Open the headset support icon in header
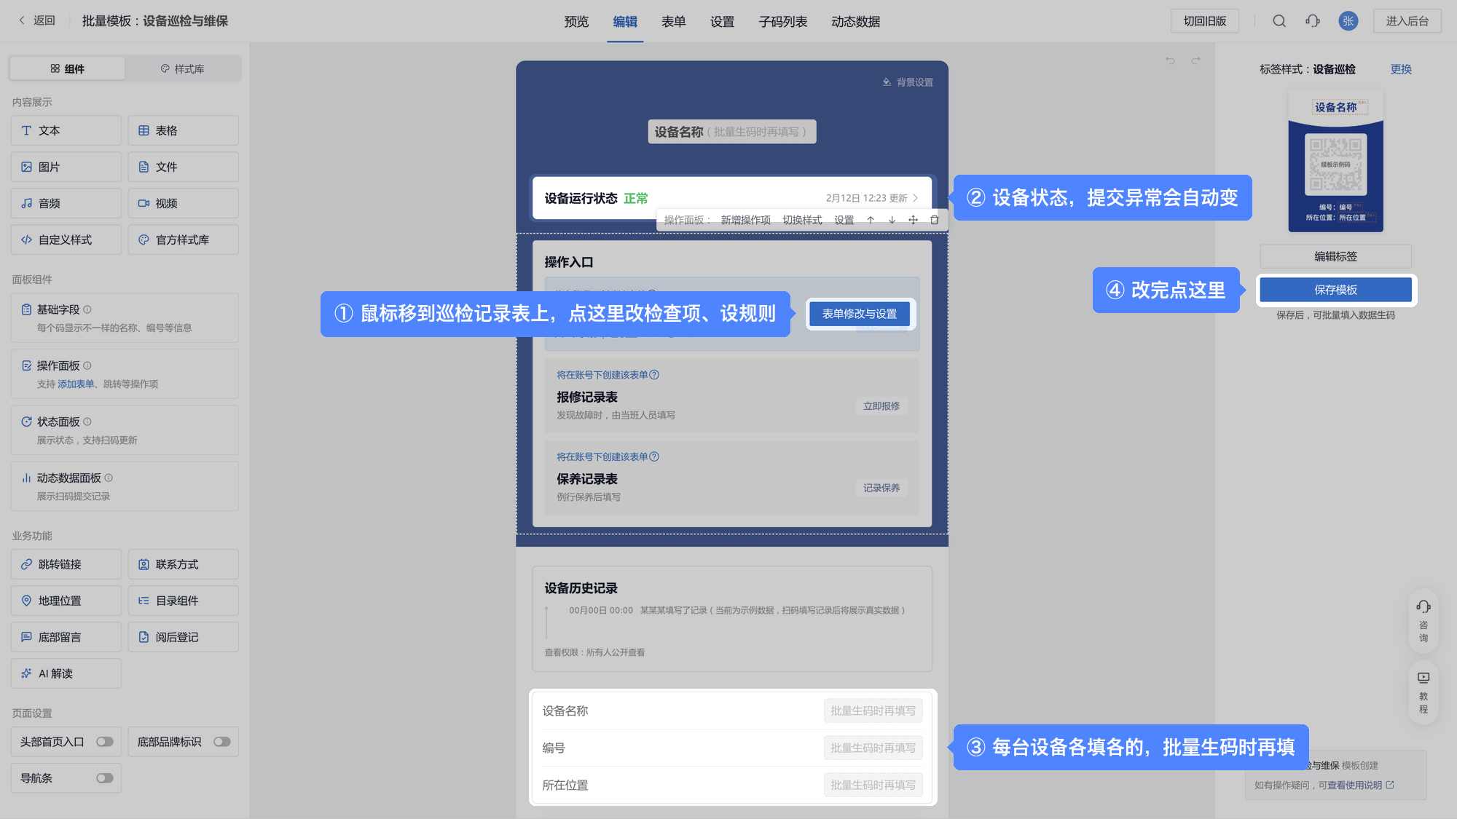This screenshot has height=819, width=1457. click(1313, 21)
